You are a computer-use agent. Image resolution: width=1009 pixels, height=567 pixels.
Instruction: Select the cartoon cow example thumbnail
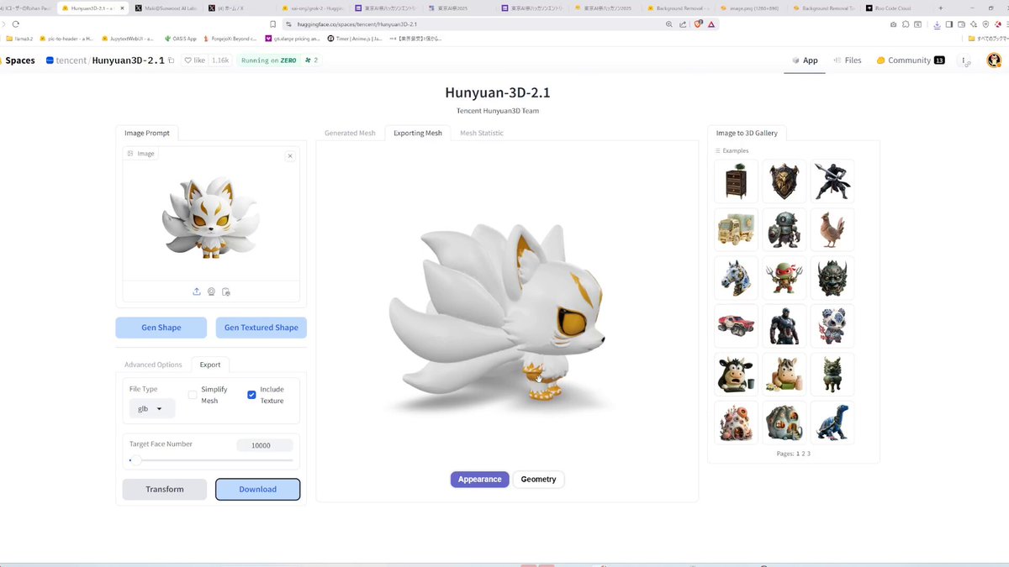pos(736,374)
